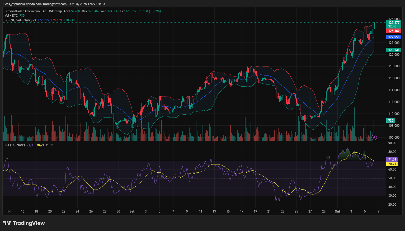This screenshot has width=405, height=231.
Task: Click the 126.000 price scale label
Action: pyautogui.click(x=394, y=19)
